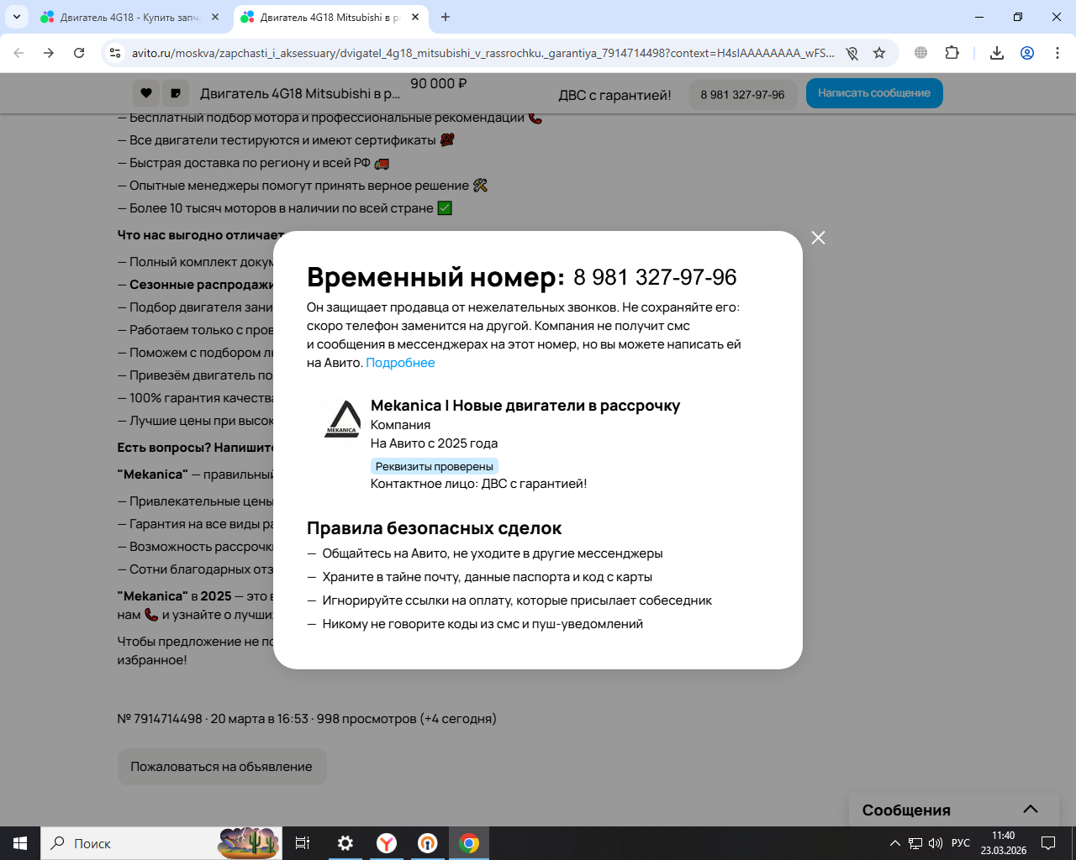
Task: Expand the Сообщения chat panel chevron
Action: [x=1031, y=810]
